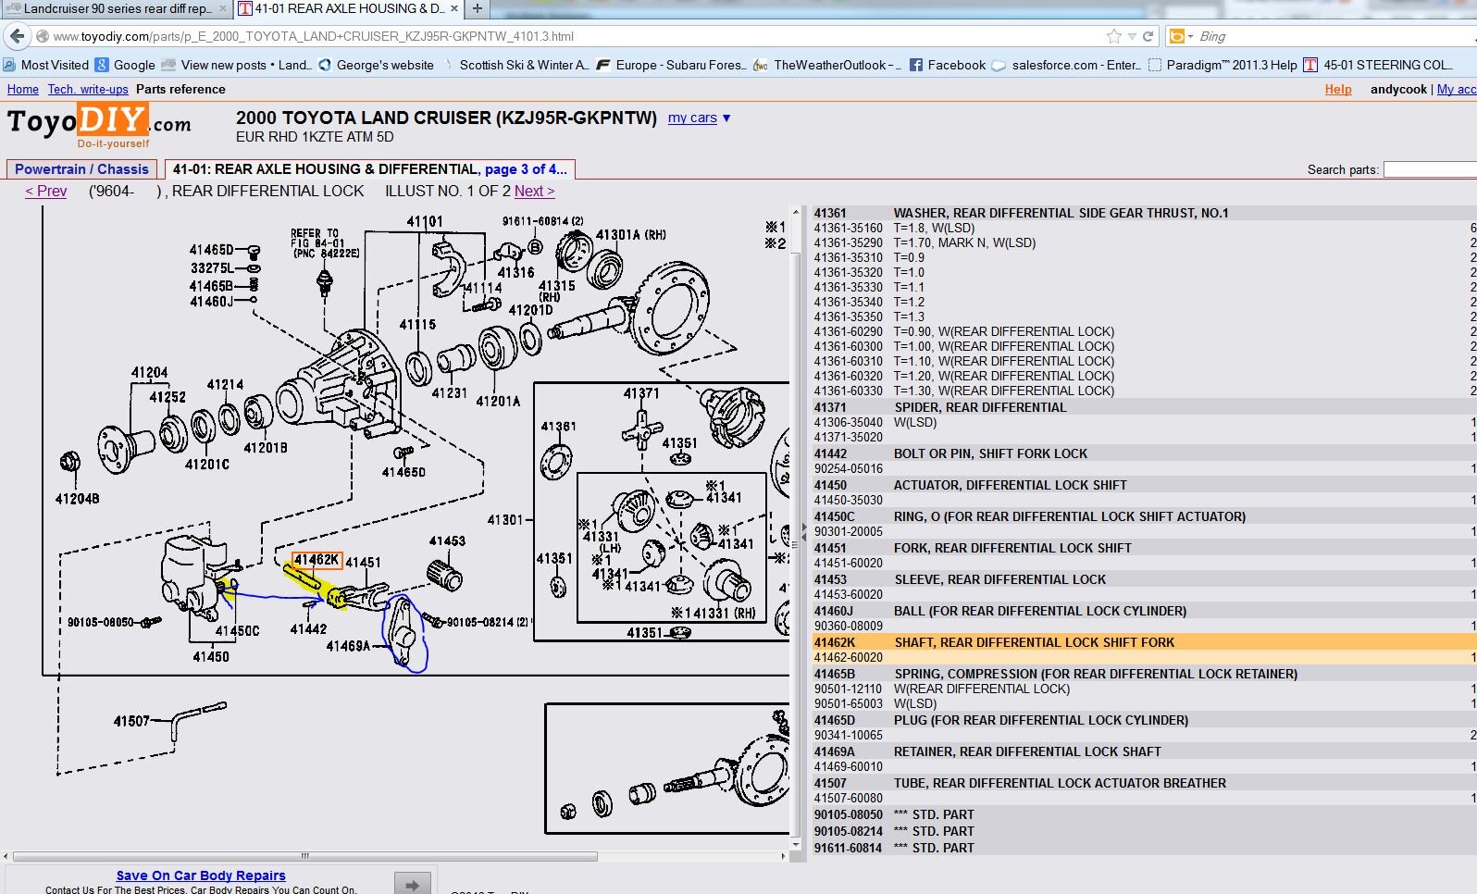Select part number 41361-35160

pyautogui.click(x=848, y=228)
